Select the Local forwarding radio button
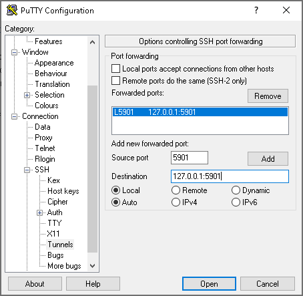Viewport: 303px width, 296px height. (115, 190)
